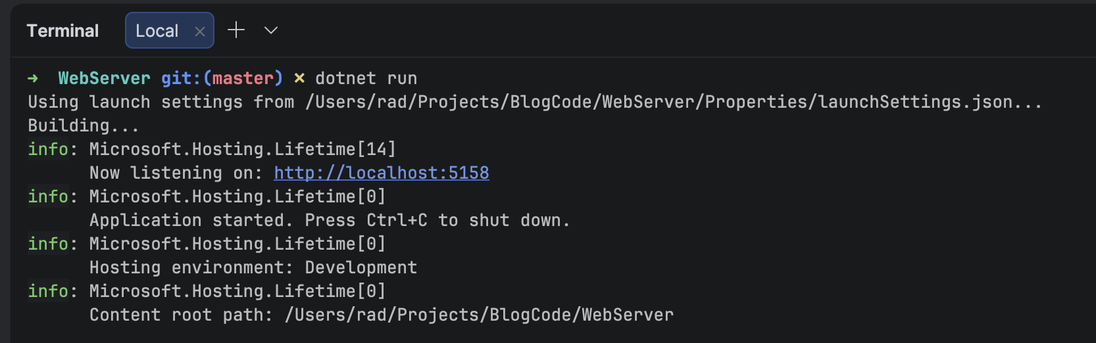Select the Local terminal tab
Image resolution: width=1096 pixels, height=343 pixels.
point(157,31)
